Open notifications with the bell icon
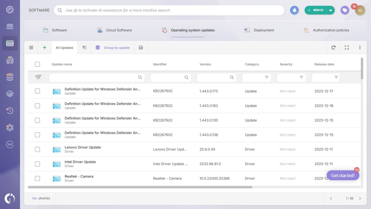The image size is (371, 209). pos(294,10)
